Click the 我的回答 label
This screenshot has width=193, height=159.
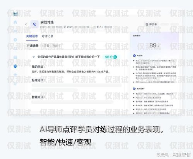click(x=38, y=67)
